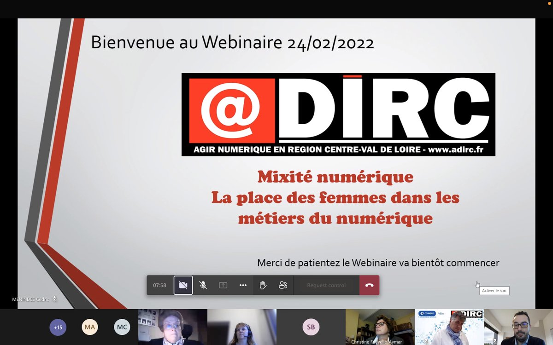Turn on the camera in call toolbar
Screen dimensions: 553x345
pos(183,285)
